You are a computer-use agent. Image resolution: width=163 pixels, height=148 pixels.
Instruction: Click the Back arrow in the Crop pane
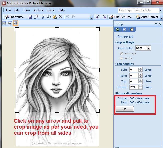[x=117, y=29]
